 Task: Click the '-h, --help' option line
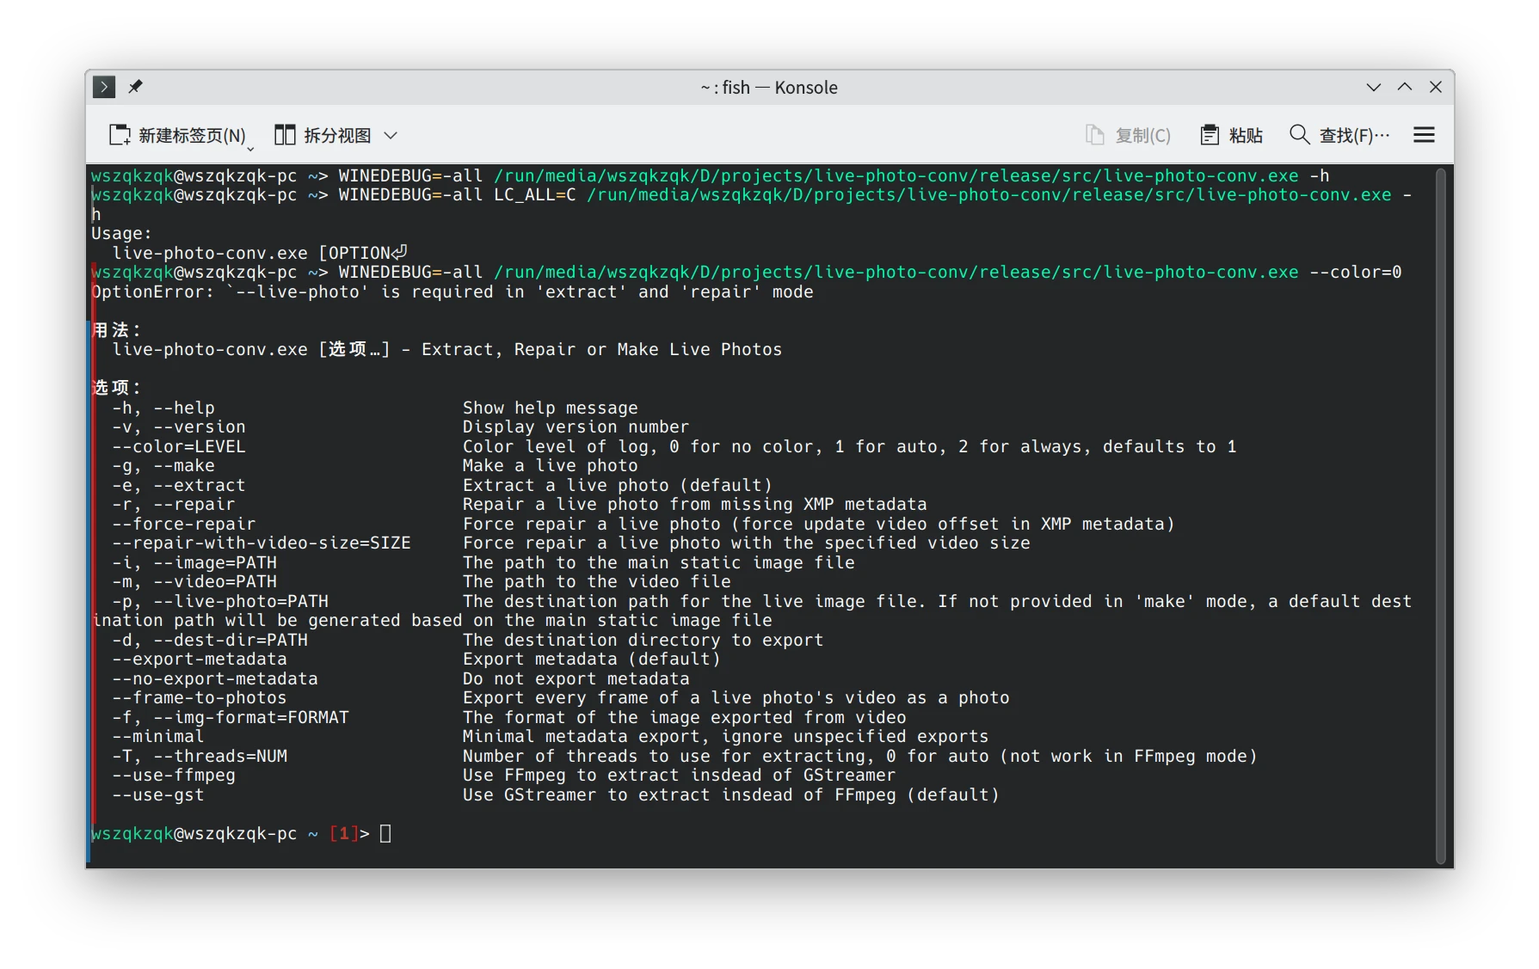[x=163, y=408]
